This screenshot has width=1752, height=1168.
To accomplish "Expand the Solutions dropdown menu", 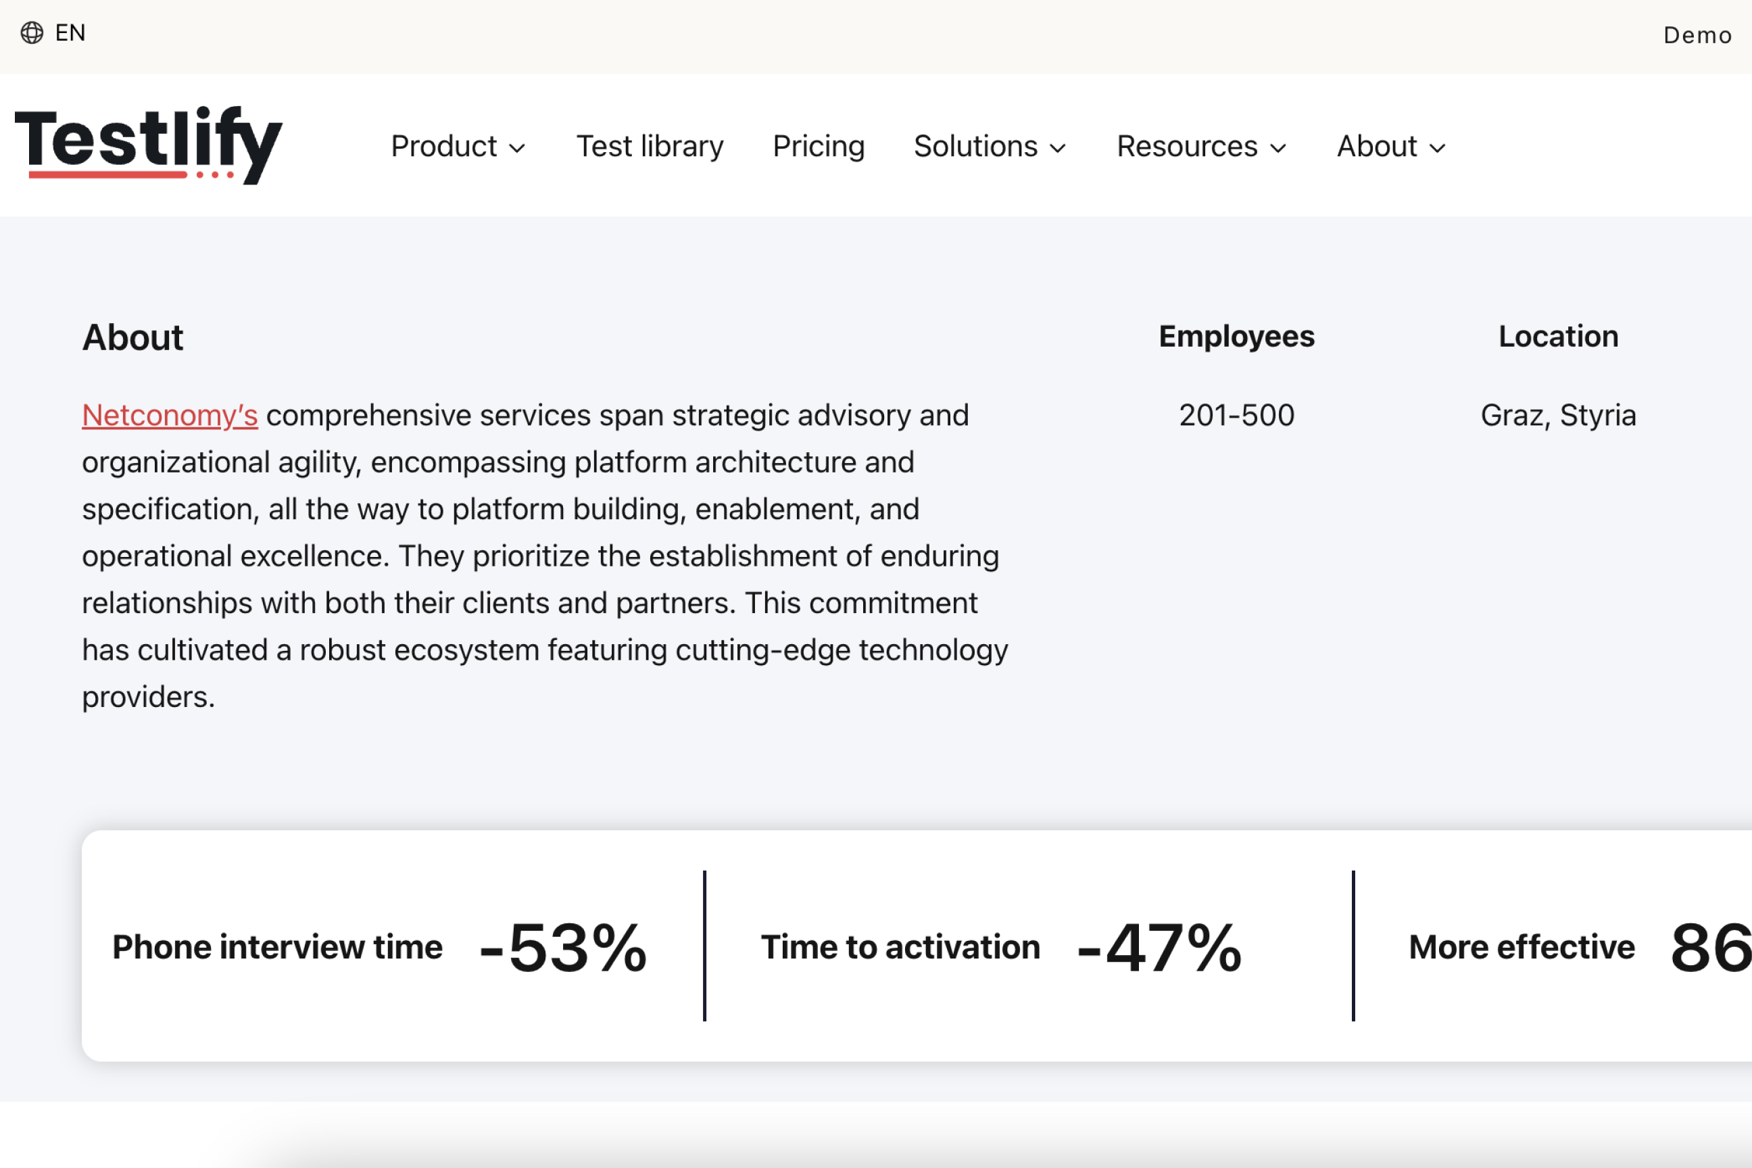I will 991,145.
